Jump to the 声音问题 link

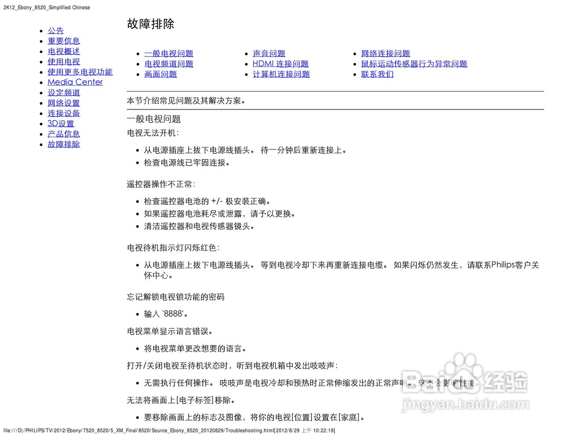point(269,53)
